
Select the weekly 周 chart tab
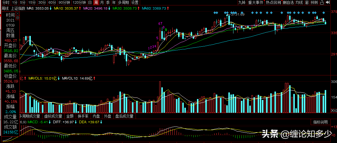pyautogui.click(x=96, y=3)
